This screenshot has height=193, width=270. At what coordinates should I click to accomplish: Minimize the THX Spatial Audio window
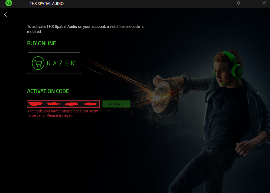(251, 3)
